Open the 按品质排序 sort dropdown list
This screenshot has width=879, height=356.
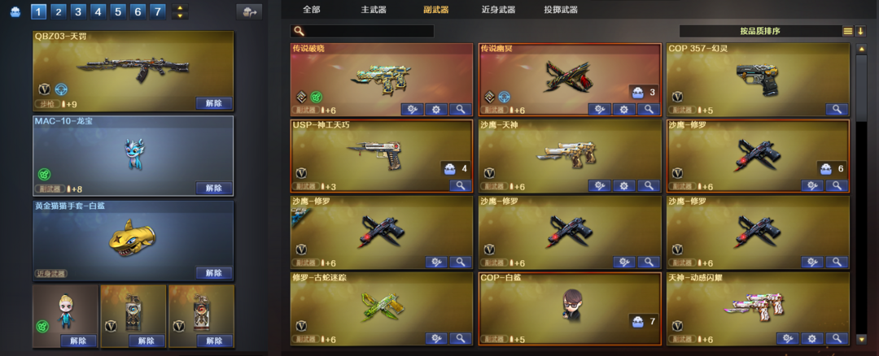point(760,32)
